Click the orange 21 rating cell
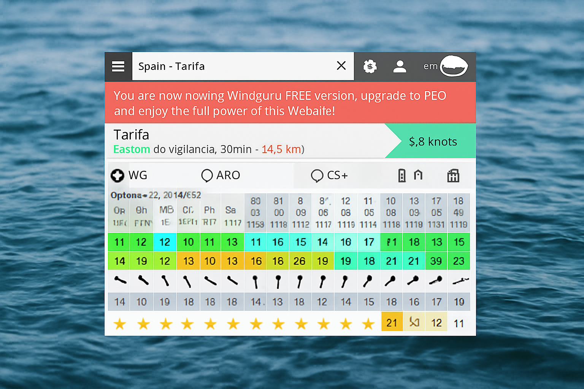The image size is (584, 389). point(392,323)
